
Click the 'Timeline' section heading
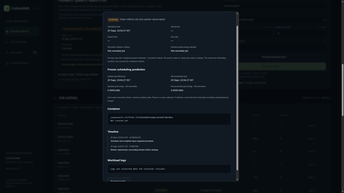pos(113,132)
